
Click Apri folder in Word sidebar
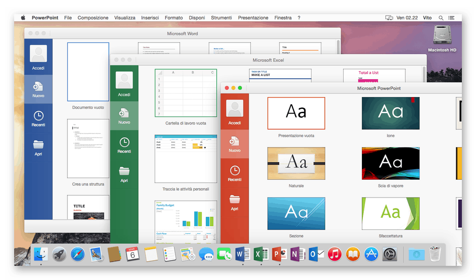pos(38,148)
